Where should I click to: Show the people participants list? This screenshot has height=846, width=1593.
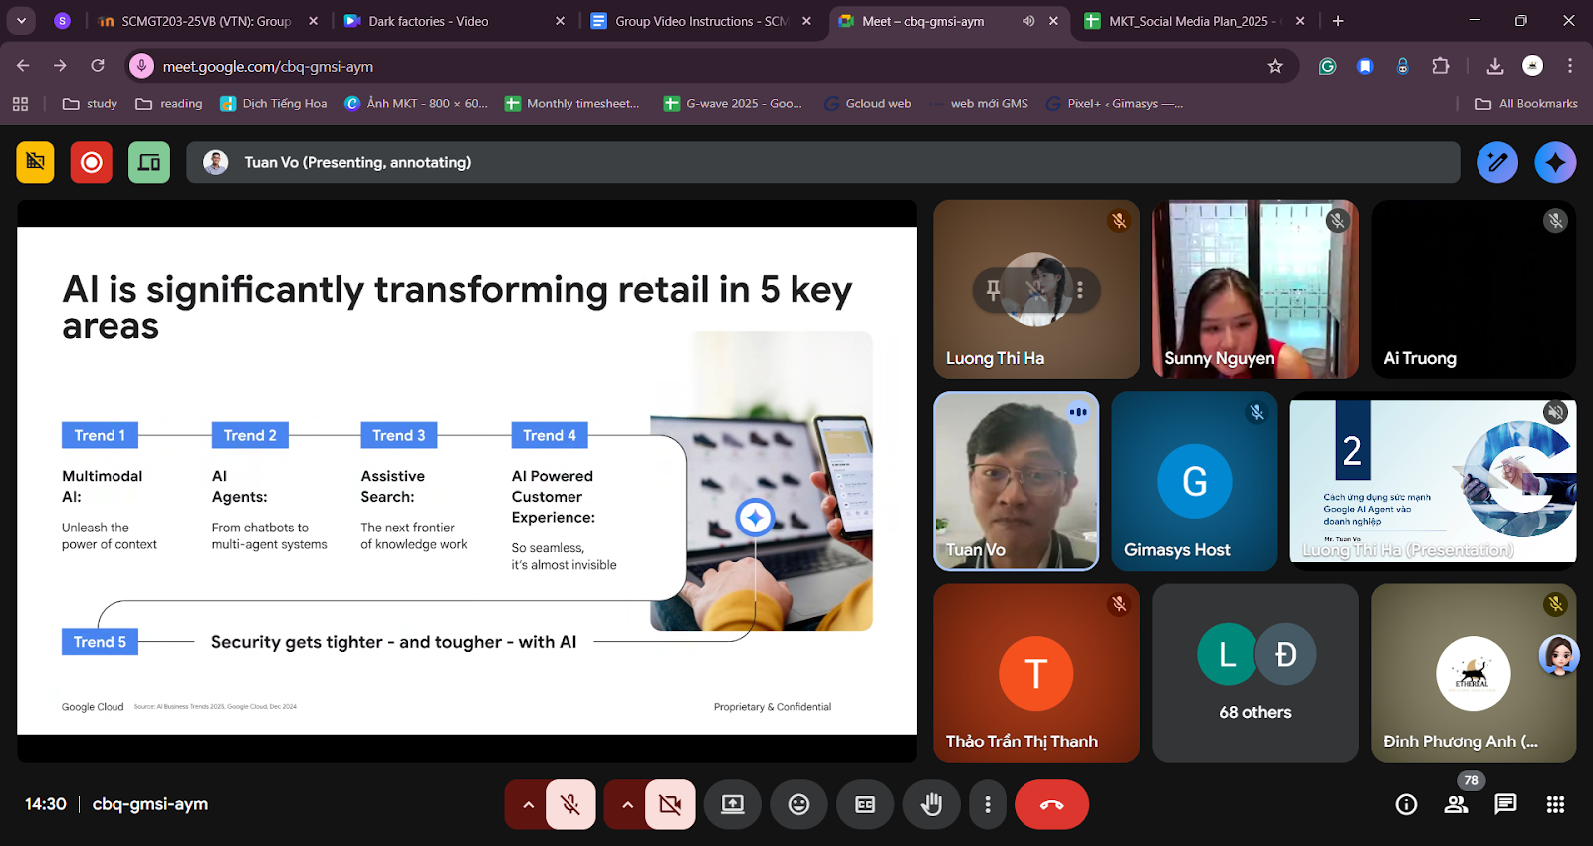(x=1456, y=804)
